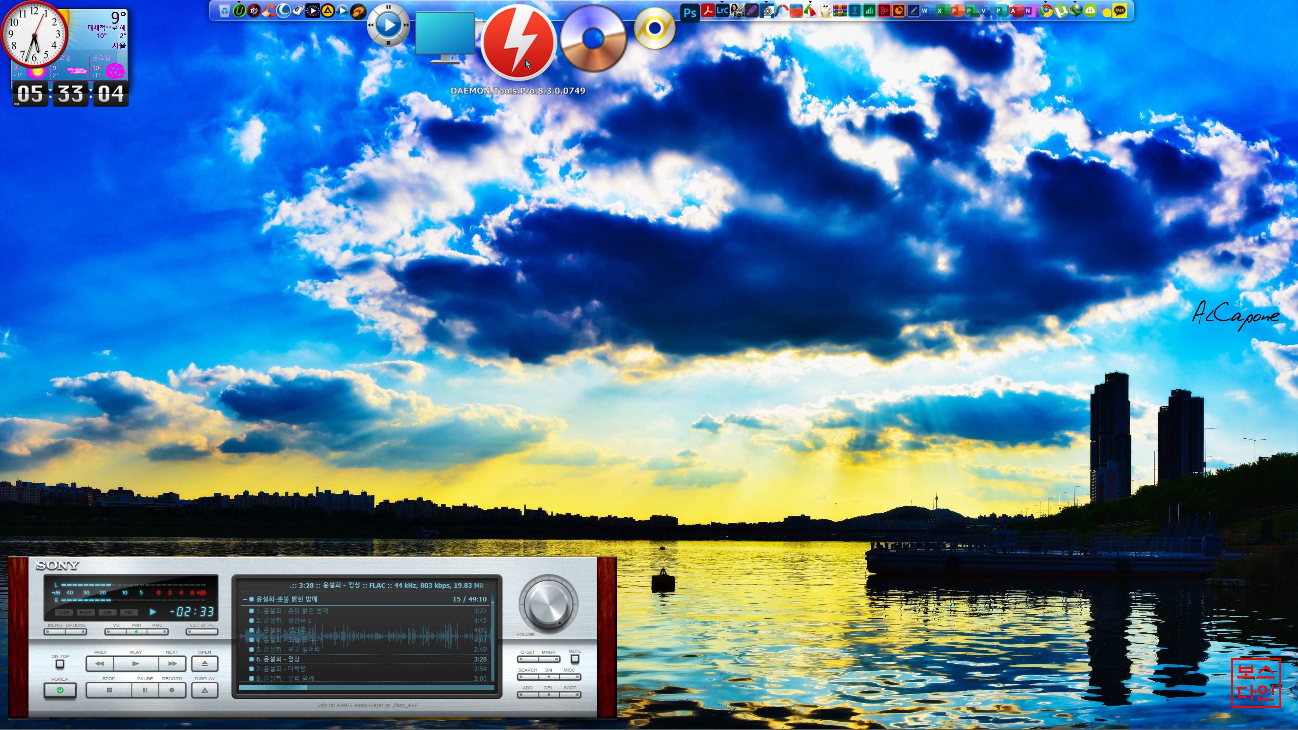Launch uTorrent from the dock
Viewport: 1298px width, 730px height.
pyautogui.click(x=1061, y=10)
